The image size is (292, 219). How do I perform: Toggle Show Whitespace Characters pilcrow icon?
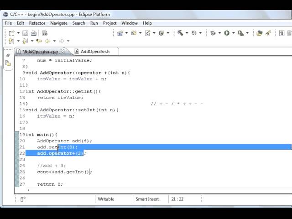(282, 33)
